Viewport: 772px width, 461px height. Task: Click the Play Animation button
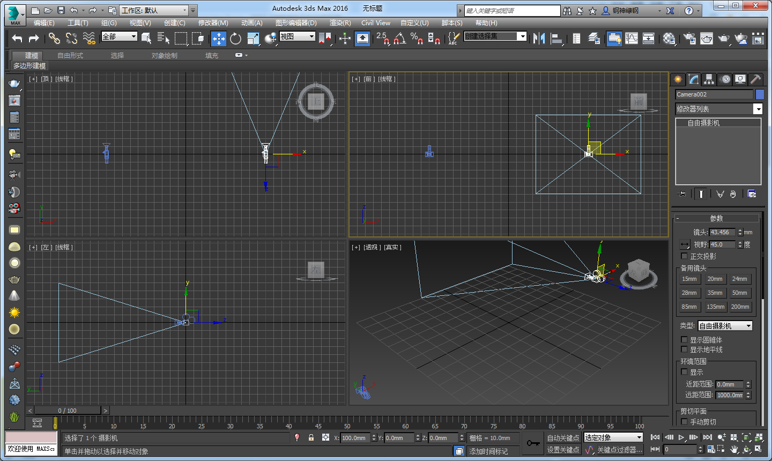[x=681, y=437]
